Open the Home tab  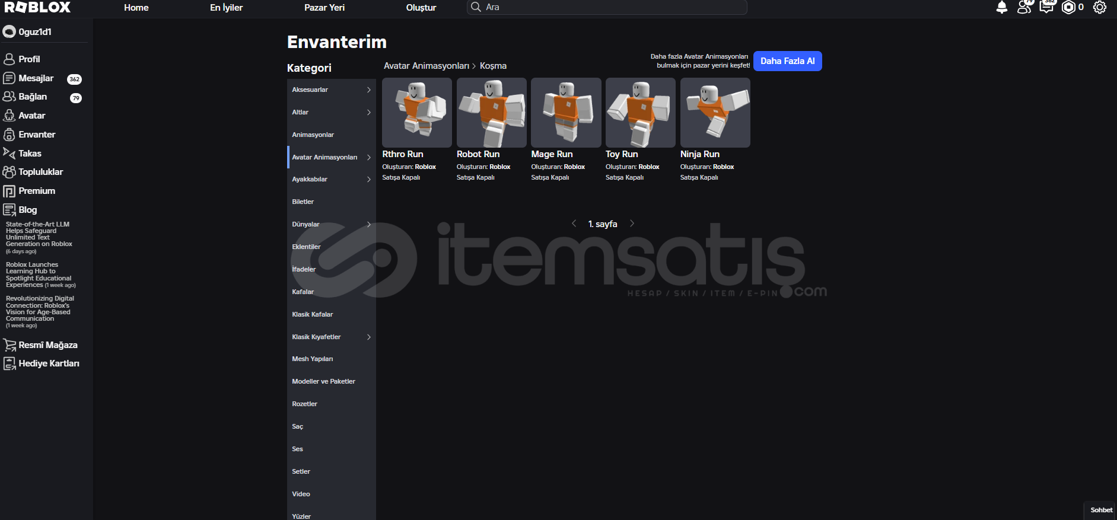point(136,8)
